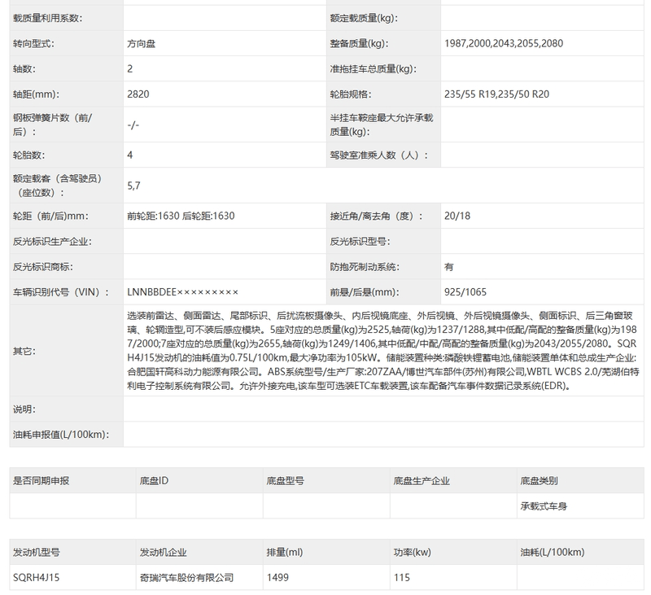Select the 车辆识别代号 (VIN) label
Viewport: 651px width, 595px height.
click(x=59, y=291)
